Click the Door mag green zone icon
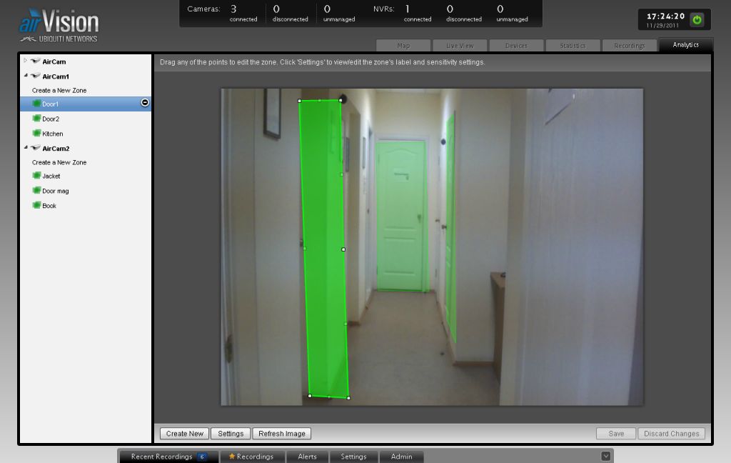Viewport: 731px width, 463px height. (36, 191)
